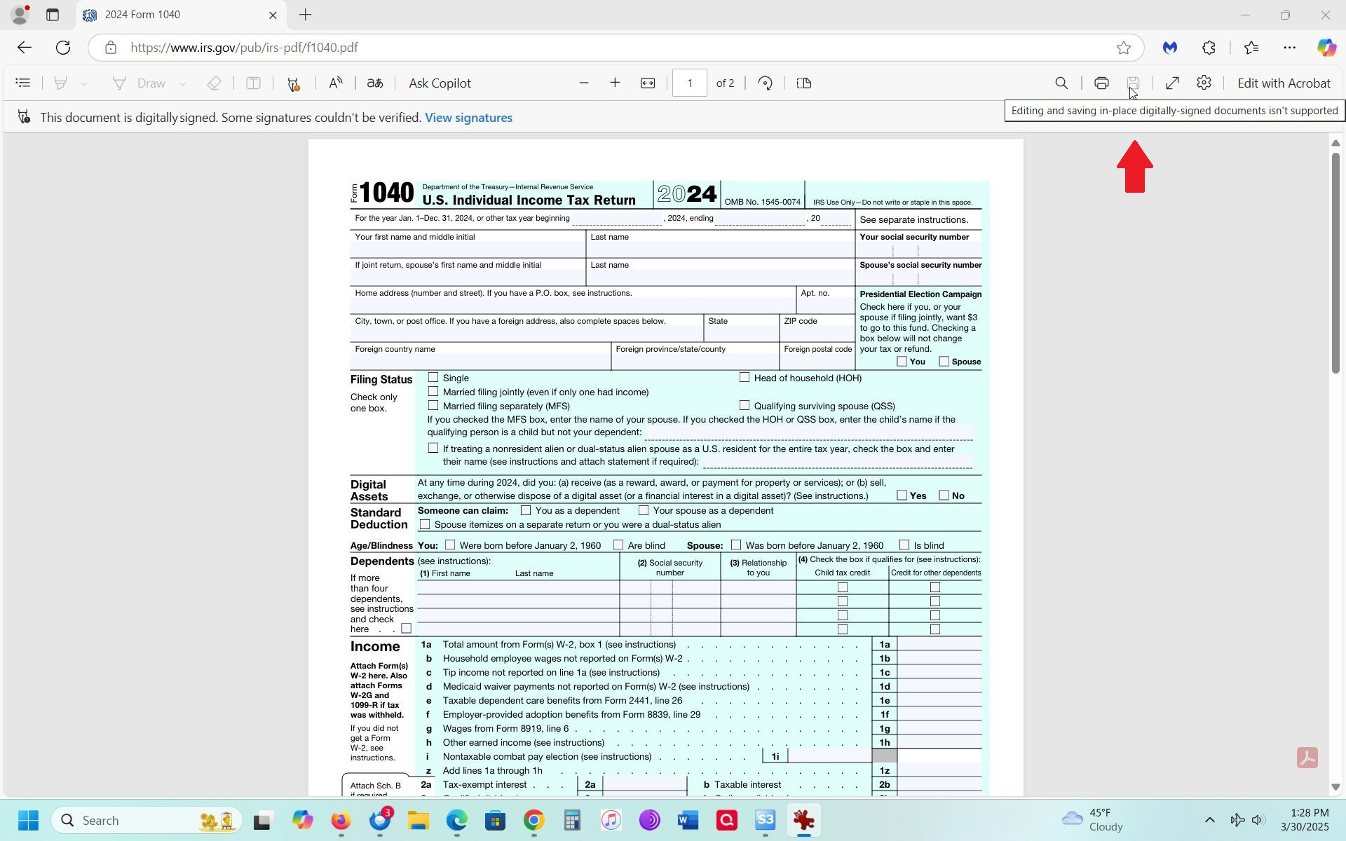Open a new browser tab
The height and width of the screenshot is (841, 1346).
pyautogui.click(x=306, y=15)
